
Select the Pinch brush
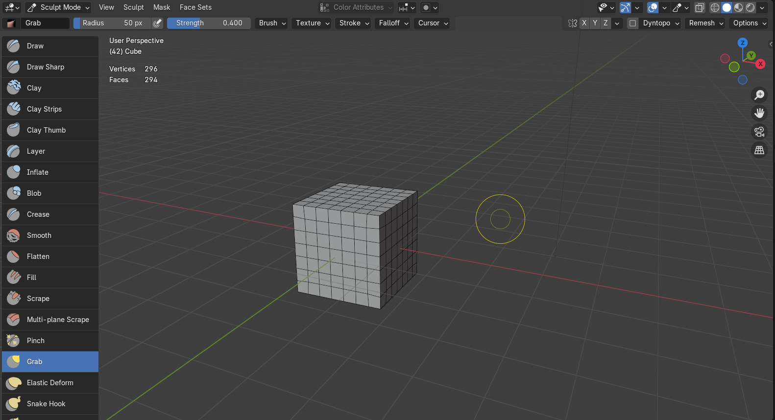[50, 341]
